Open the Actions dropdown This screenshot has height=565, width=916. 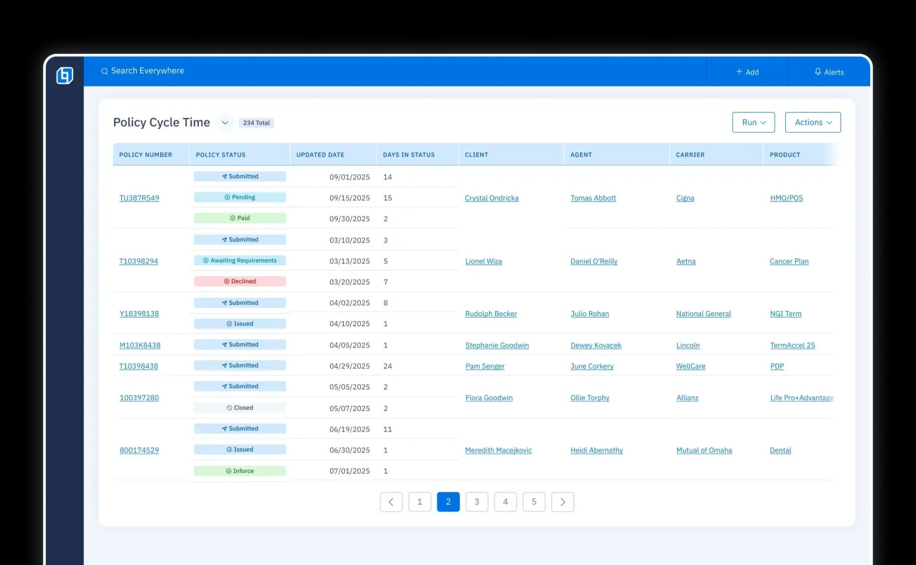point(812,122)
